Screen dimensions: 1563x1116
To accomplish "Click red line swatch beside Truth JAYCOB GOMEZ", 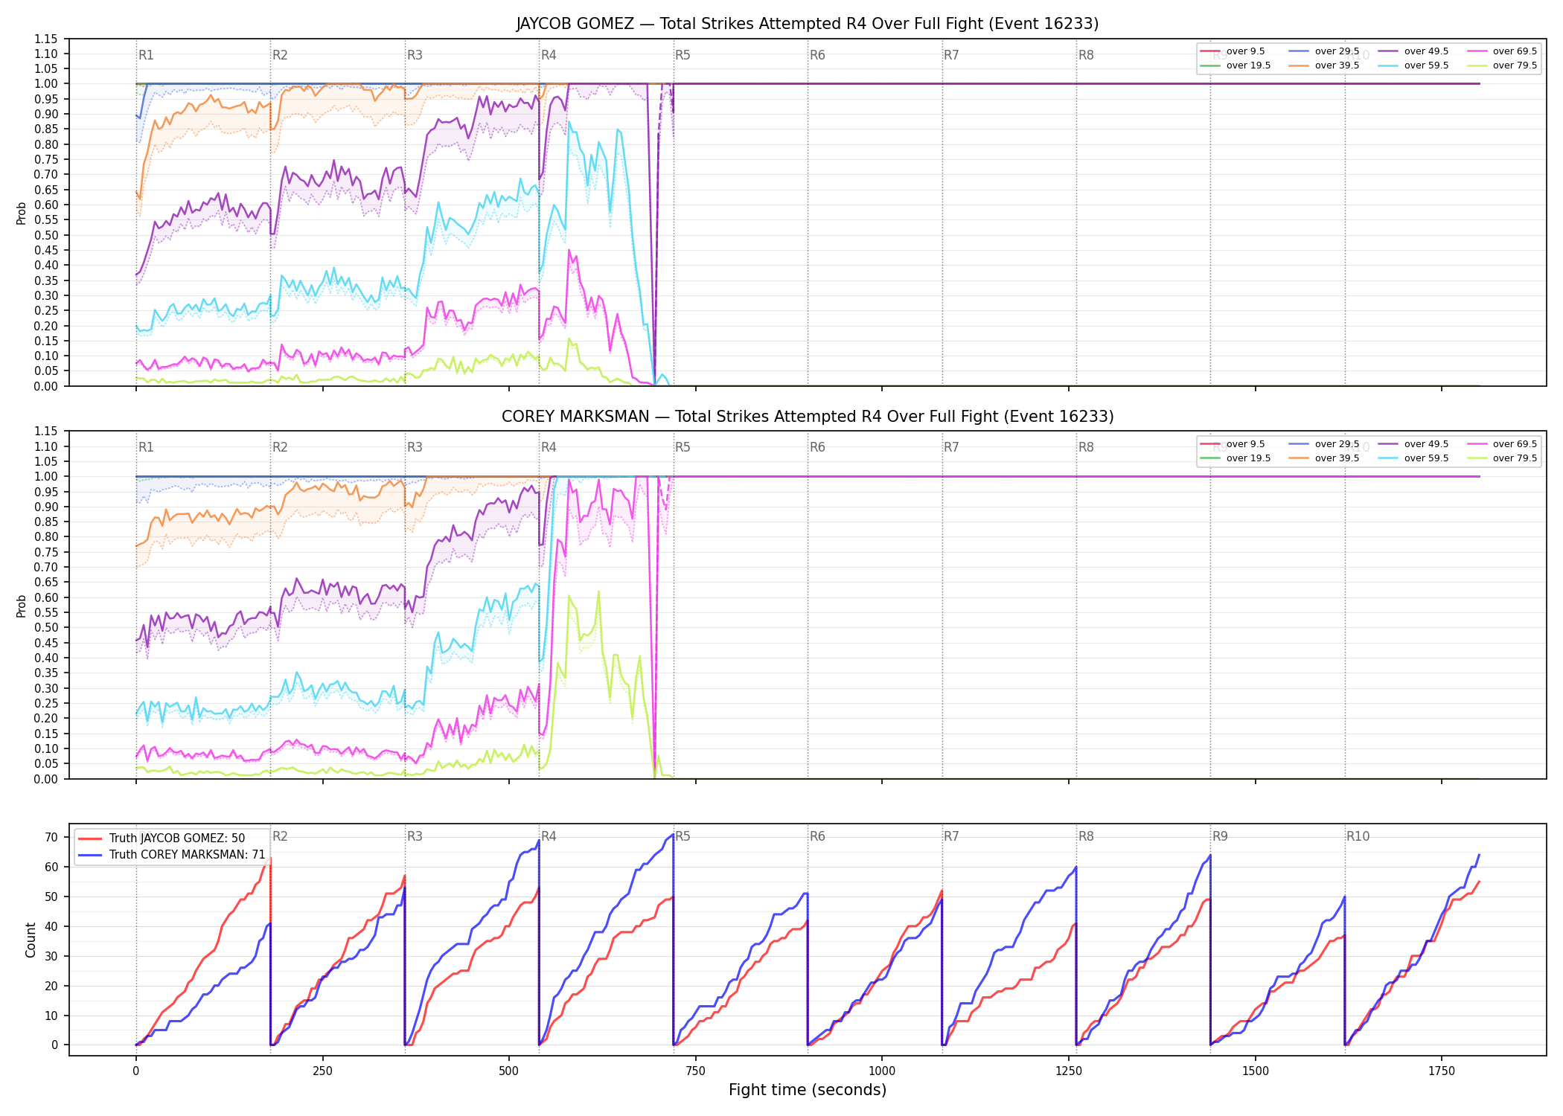I will tap(89, 838).
